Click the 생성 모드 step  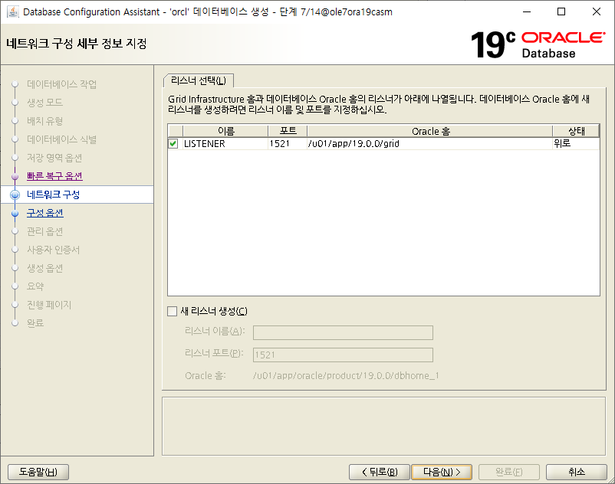pos(45,103)
